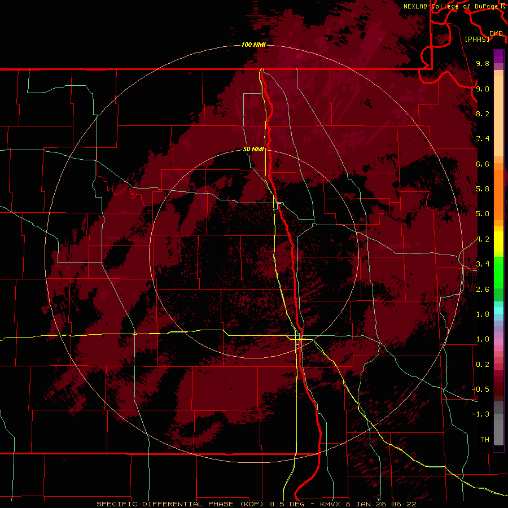Screen dimensions: 508x508
Task: Pick the cyan swatch in the legend bar
Action: [498, 310]
